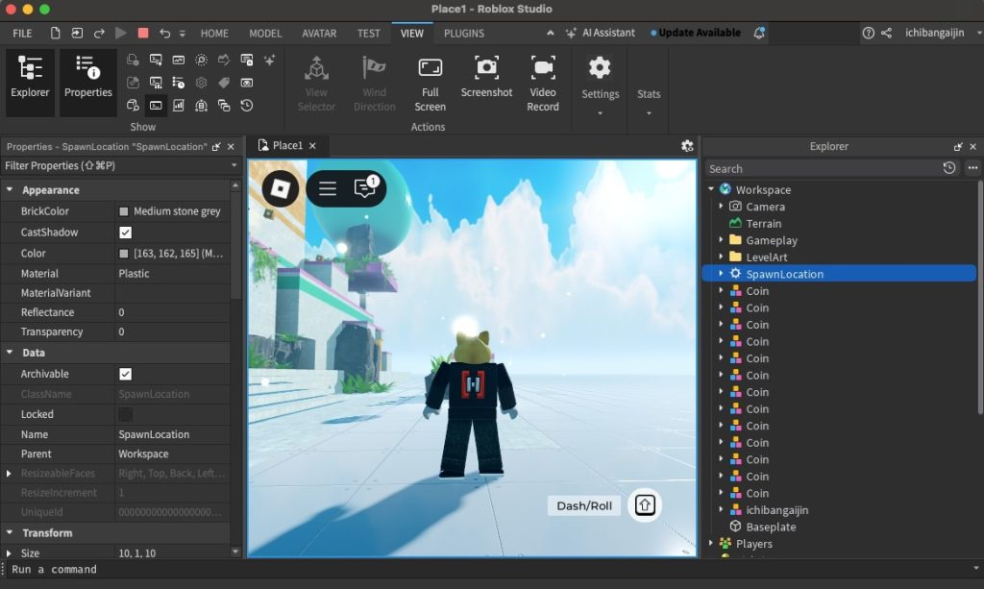Toggle the Explorer panel visibility
Viewport: 984px width, 589px height.
click(29, 82)
